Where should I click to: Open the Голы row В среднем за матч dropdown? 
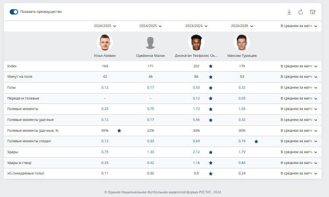(299, 87)
